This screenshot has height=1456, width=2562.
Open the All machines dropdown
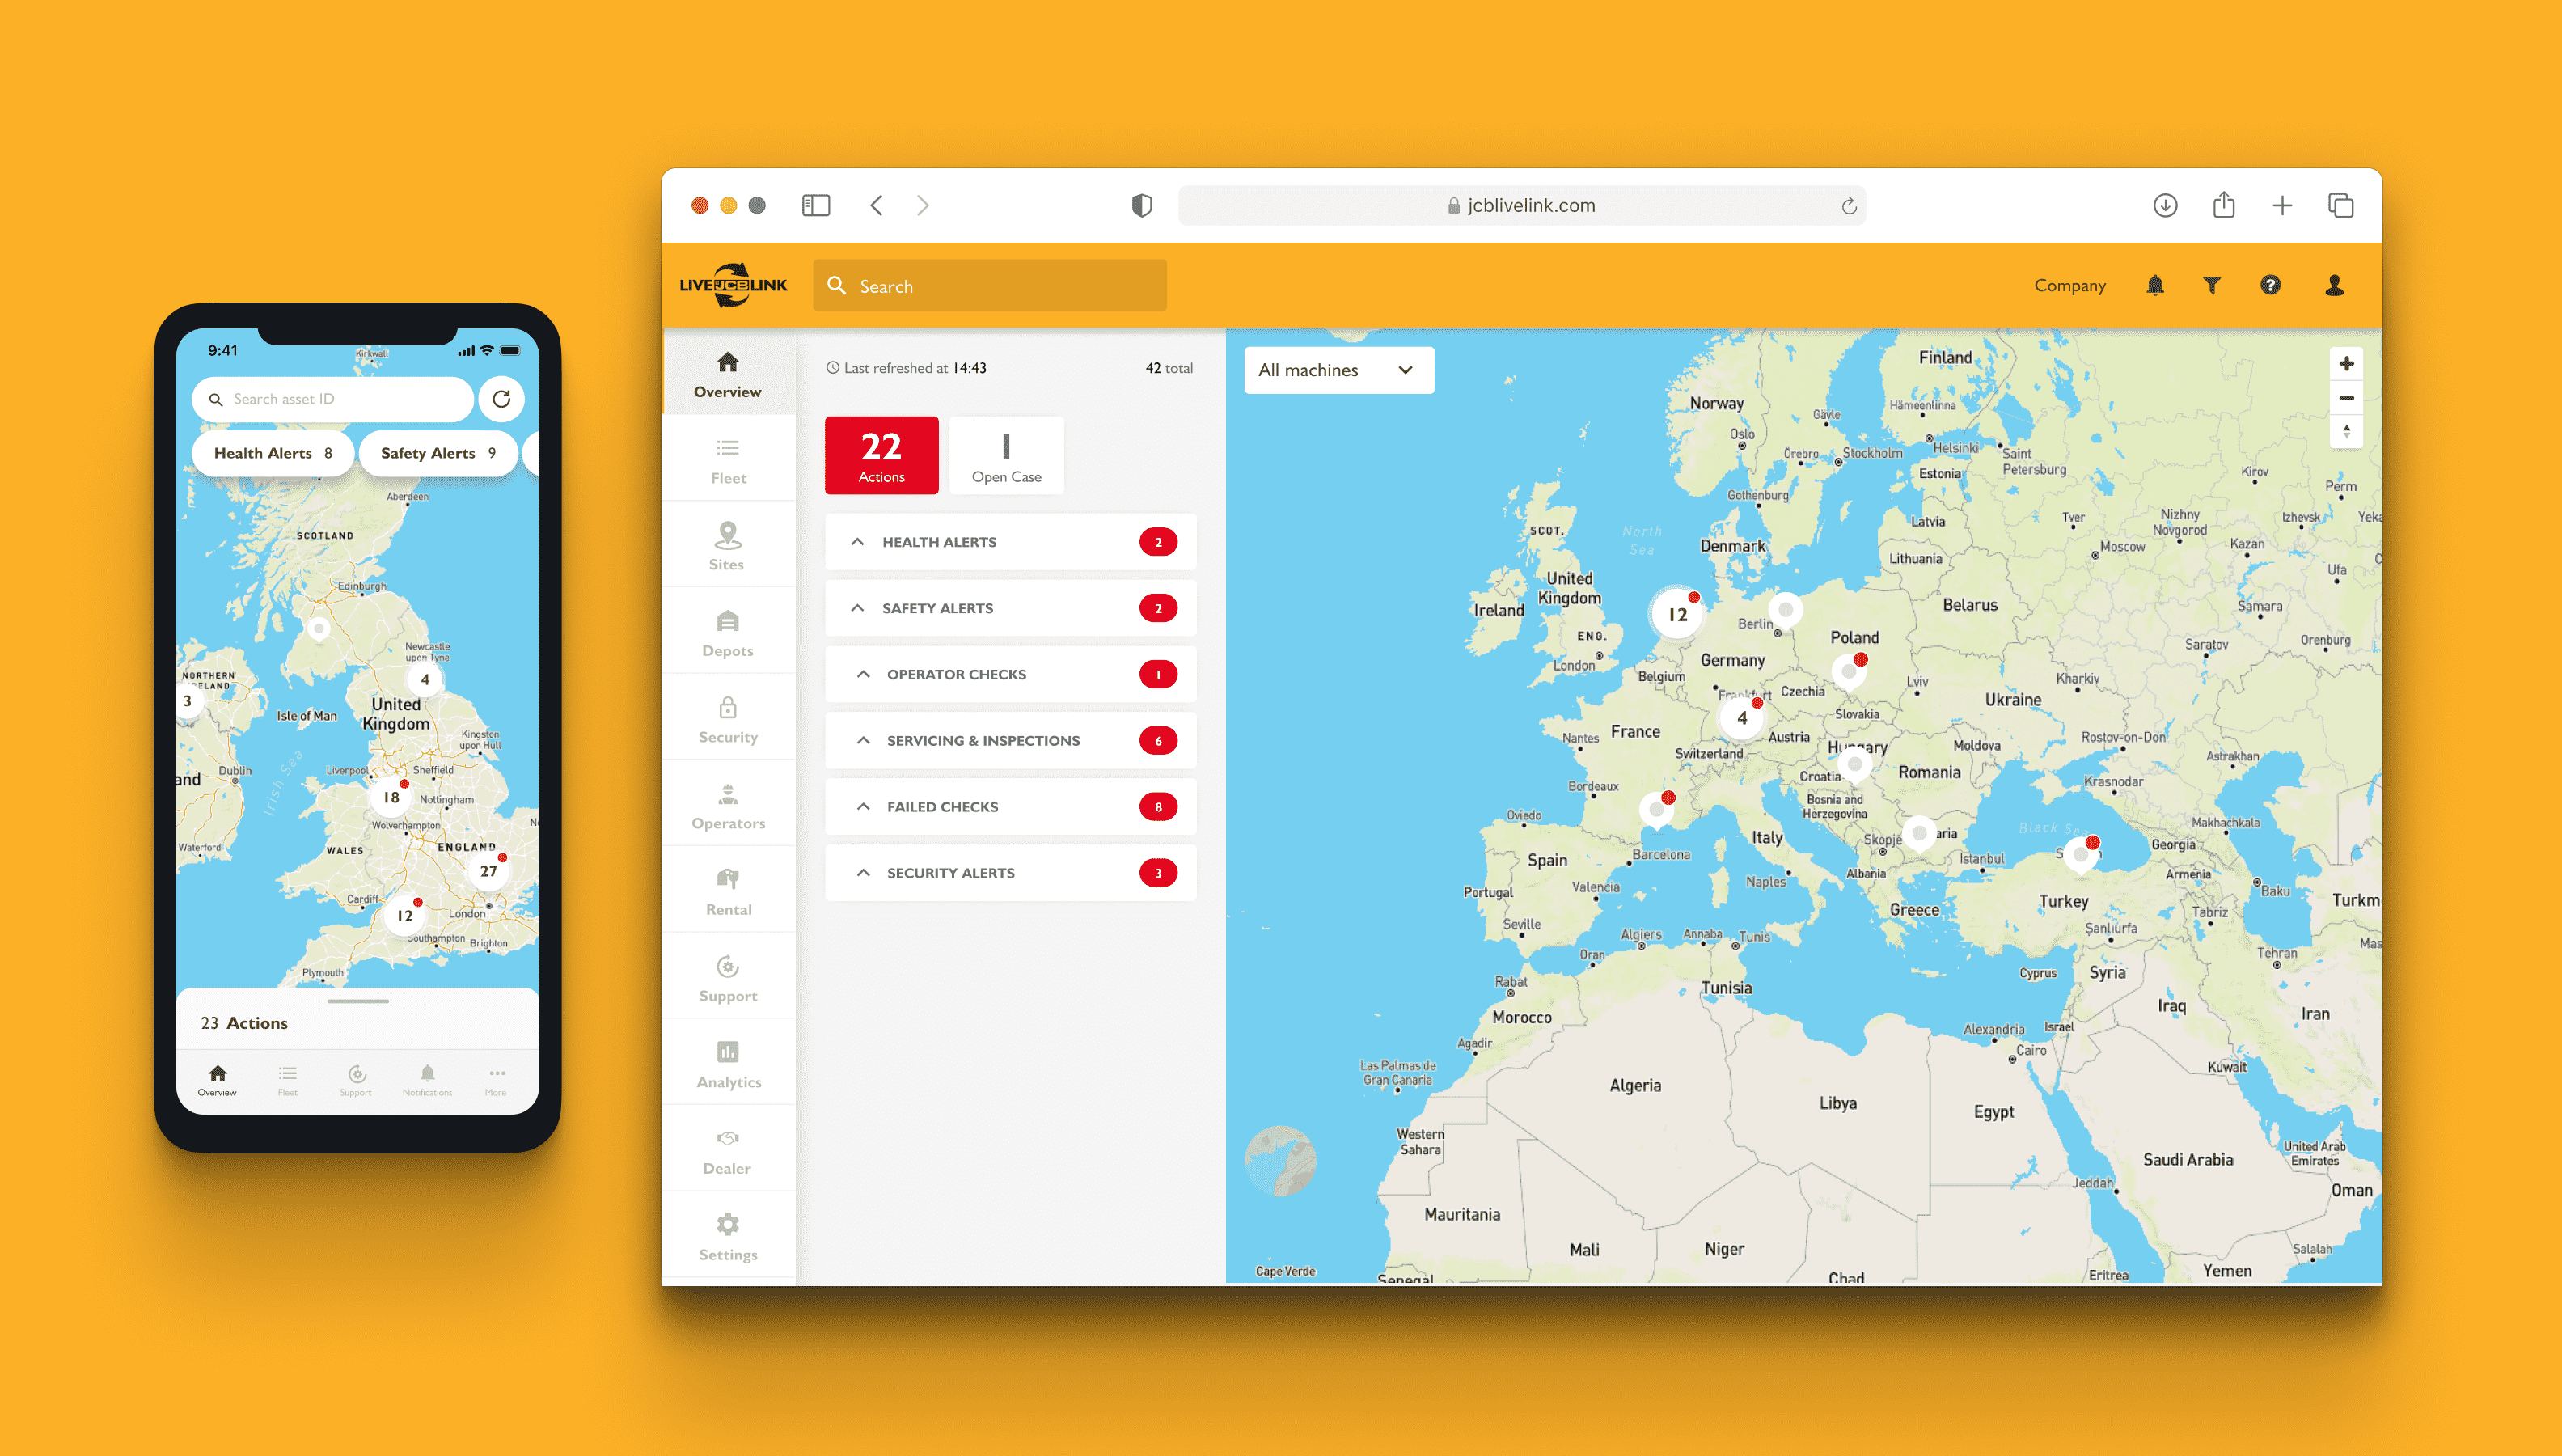coord(1338,370)
